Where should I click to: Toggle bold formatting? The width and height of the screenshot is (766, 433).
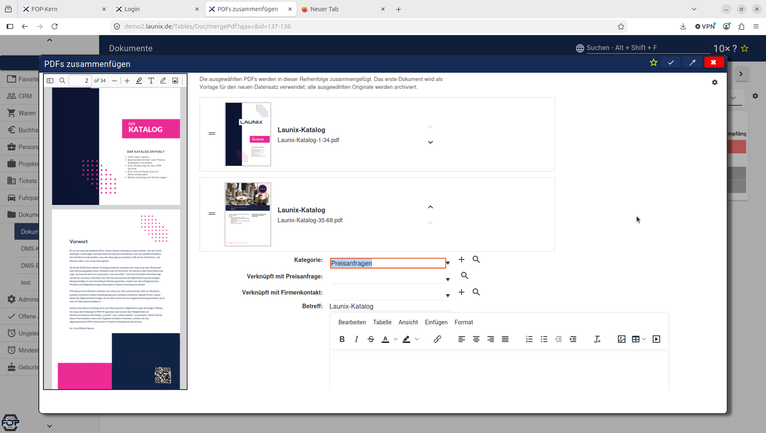click(x=342, y=339)
